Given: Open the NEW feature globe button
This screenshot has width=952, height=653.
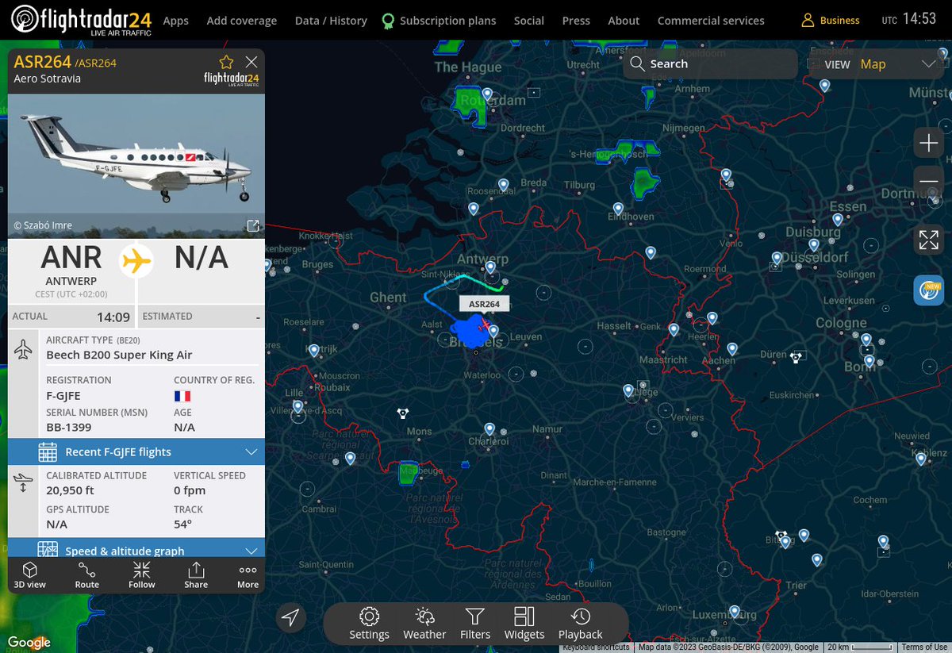Looking at the screenshot, I should click(x=929, y=290).
